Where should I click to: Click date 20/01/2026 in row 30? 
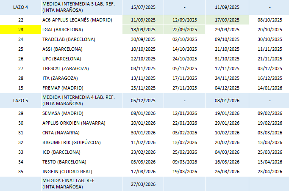pyautogui.click(x=143, y=123)
